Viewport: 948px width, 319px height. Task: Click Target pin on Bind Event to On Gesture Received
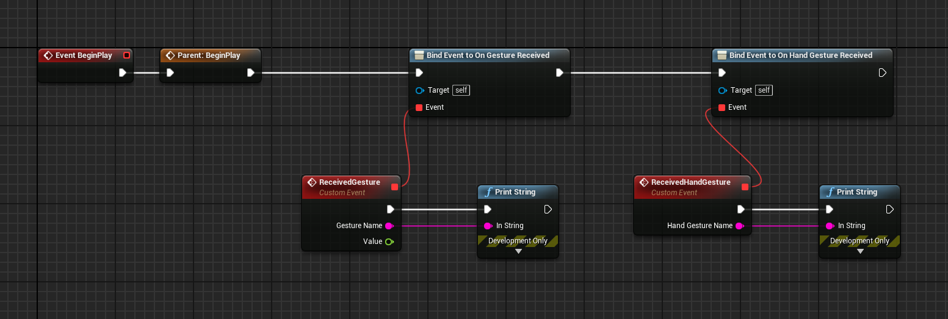pos(419,90)
